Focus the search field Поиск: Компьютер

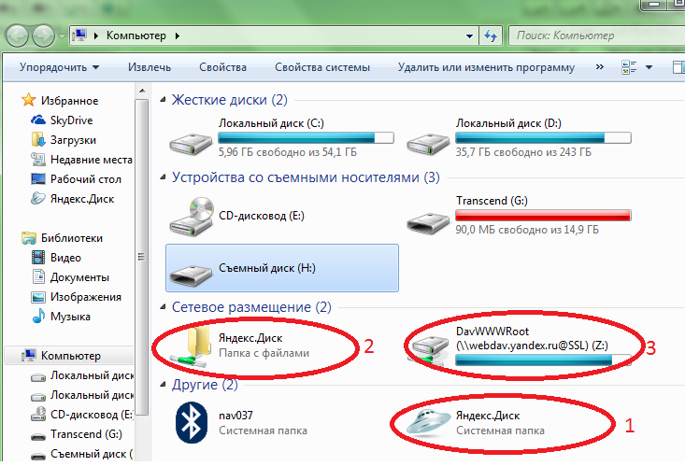point(597,35)
